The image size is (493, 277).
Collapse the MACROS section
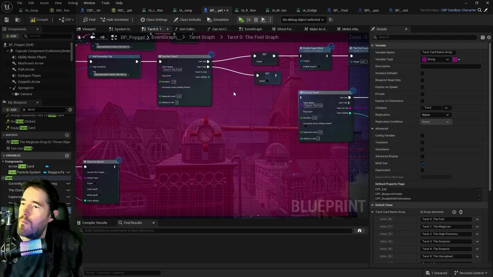[x=3, y=135]
